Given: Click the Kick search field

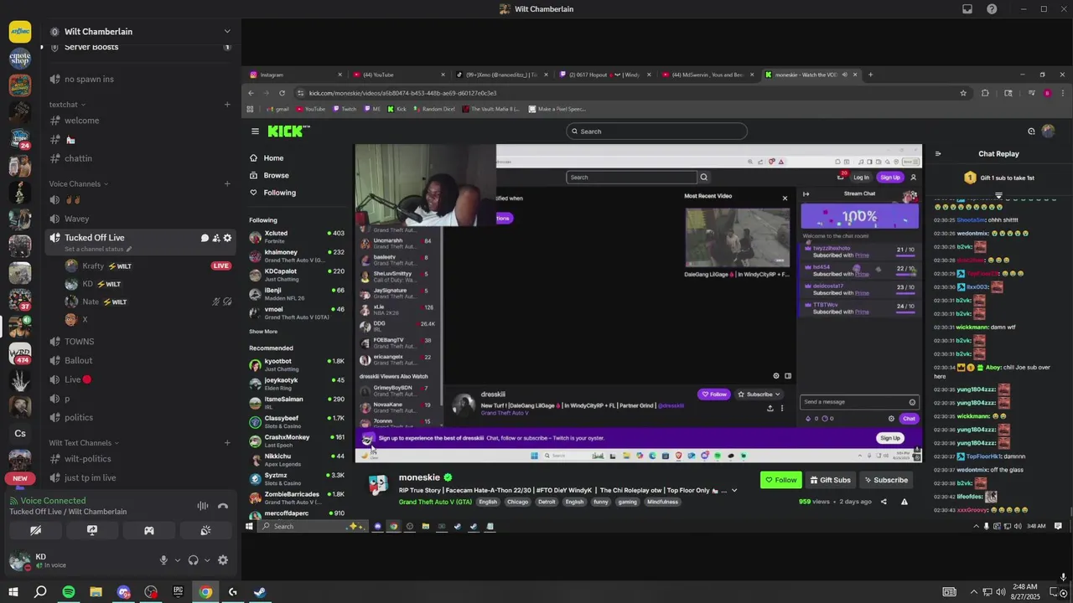Looking at the screenshot, I should 656,131.
